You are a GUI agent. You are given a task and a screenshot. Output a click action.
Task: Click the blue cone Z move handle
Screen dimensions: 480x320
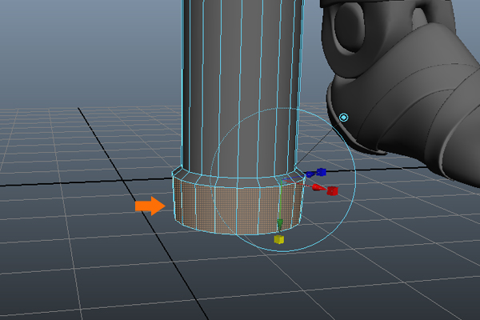click(x=310, y=174)
